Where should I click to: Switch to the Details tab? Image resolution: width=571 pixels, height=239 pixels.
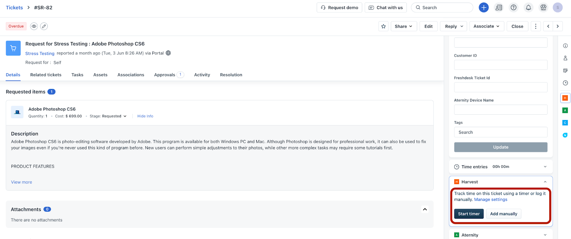tap(13, 75)
